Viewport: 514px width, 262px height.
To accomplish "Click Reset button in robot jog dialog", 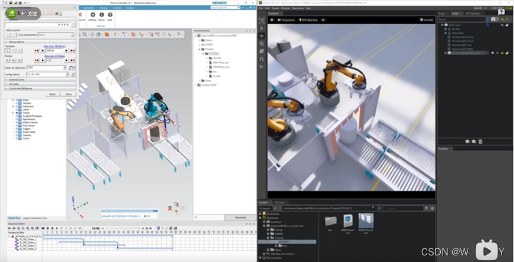I will (52, 94).
